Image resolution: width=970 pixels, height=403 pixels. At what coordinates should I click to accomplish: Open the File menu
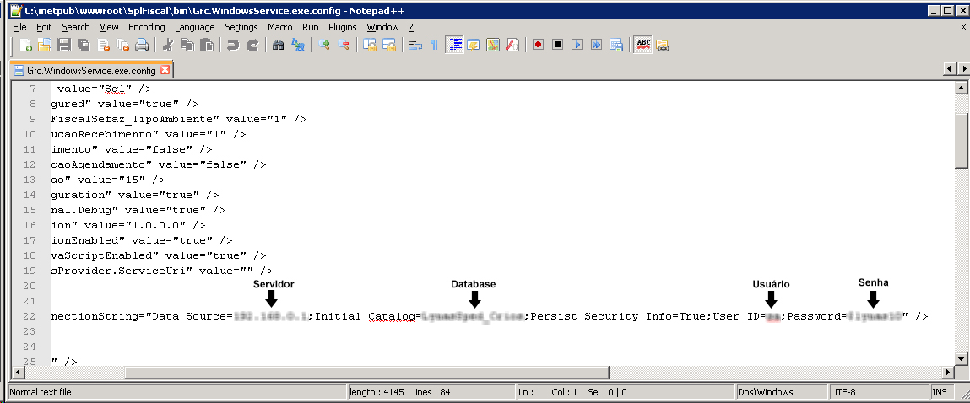point(19,27)
